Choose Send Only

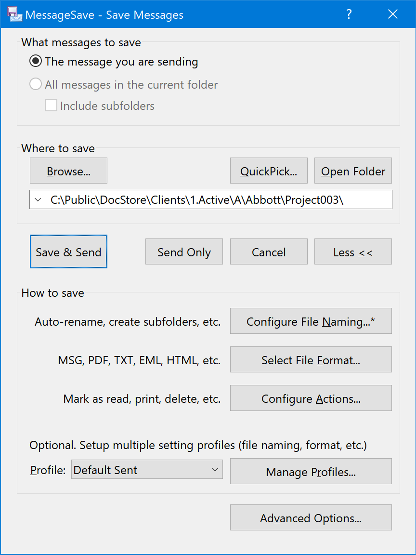pyautogui.click(x=184, y=251)
